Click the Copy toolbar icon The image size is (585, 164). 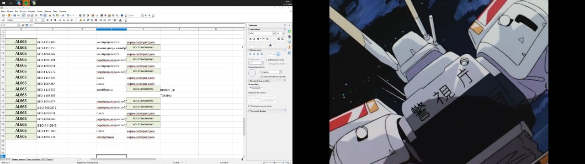(x=53, y=15)
